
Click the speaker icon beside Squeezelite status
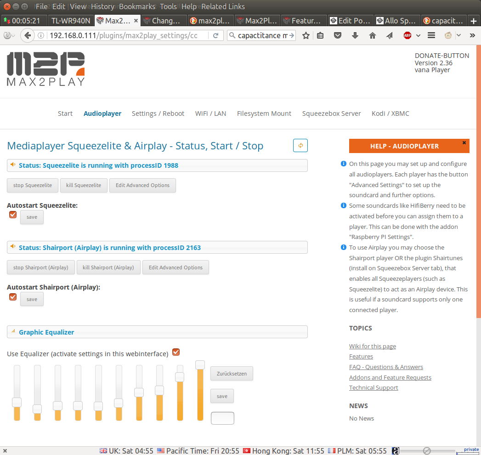(13, 165)
